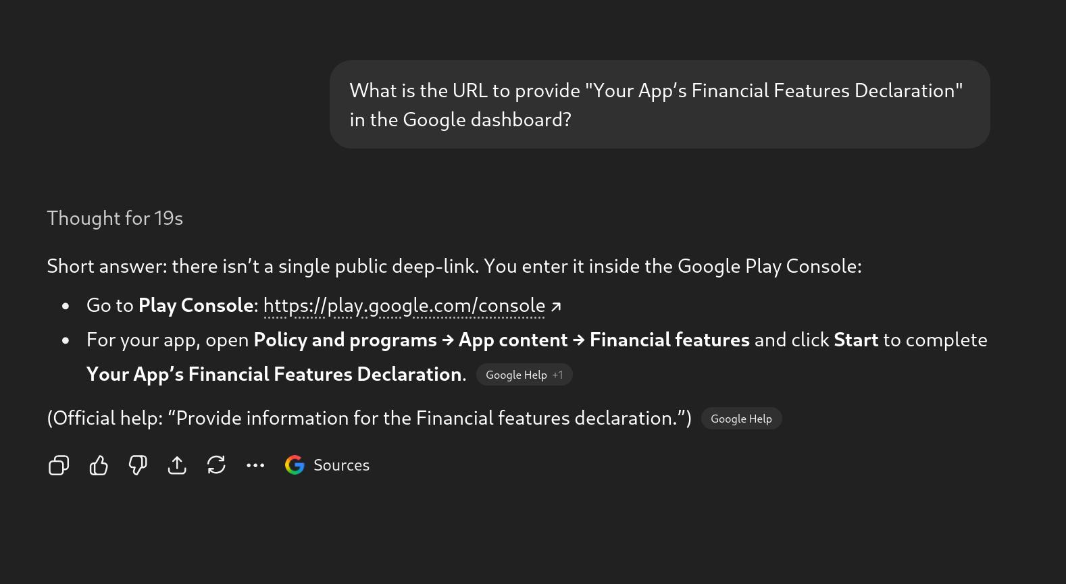Viewport: 1066px width, 584px height.
Task: Regenerate the response
Action: (216, 465)
